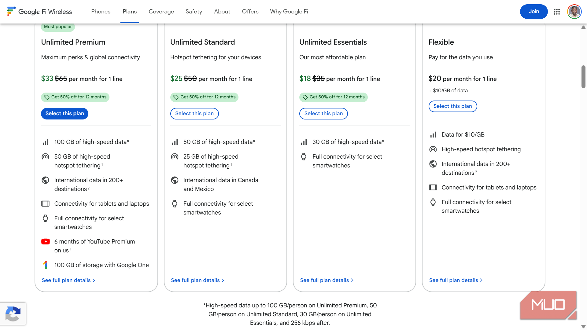Click signal bars icon beside 50 GB data
Screen dimensions: 587x330
tap(175, 142)
